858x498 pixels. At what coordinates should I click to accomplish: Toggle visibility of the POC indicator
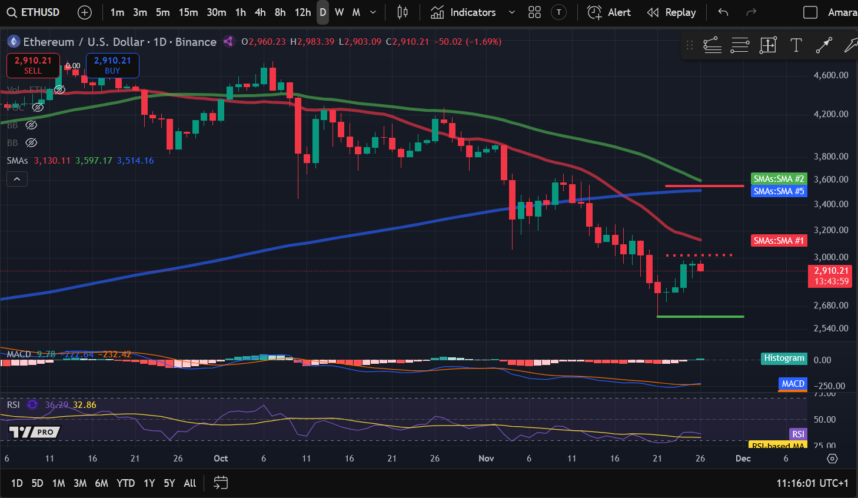tap(38, 107)
